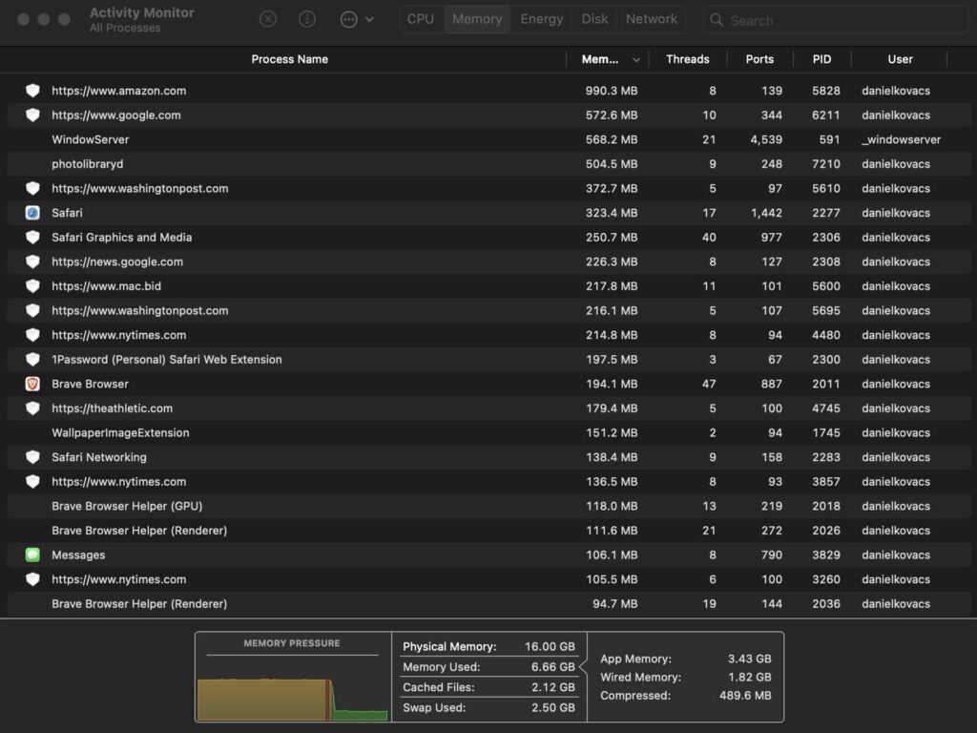The height and width of the screenshot is (733, 977).
Task: Click the news.google.com shield icon
Action: 33,262
